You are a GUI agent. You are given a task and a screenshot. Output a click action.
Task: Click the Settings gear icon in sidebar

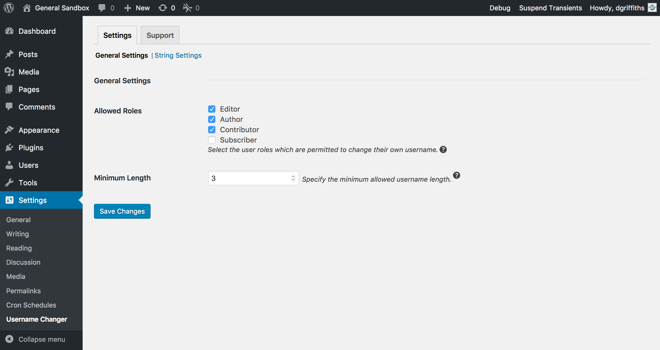(10, 200)
